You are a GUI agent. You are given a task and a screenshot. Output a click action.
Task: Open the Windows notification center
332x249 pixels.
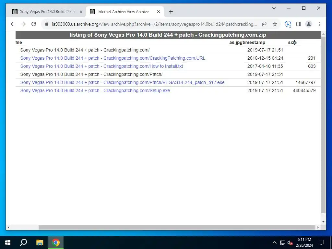tap(321, 243)
